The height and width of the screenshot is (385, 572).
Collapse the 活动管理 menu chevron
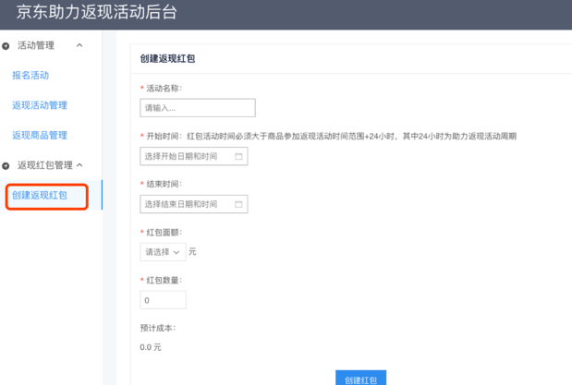[79, 45]
